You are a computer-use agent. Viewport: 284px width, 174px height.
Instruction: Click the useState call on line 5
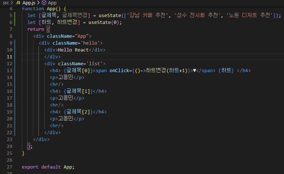(x=110, y=15)
